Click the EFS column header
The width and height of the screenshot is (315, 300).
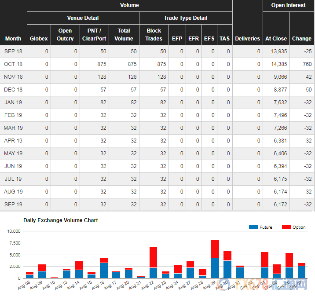[209, 39]
